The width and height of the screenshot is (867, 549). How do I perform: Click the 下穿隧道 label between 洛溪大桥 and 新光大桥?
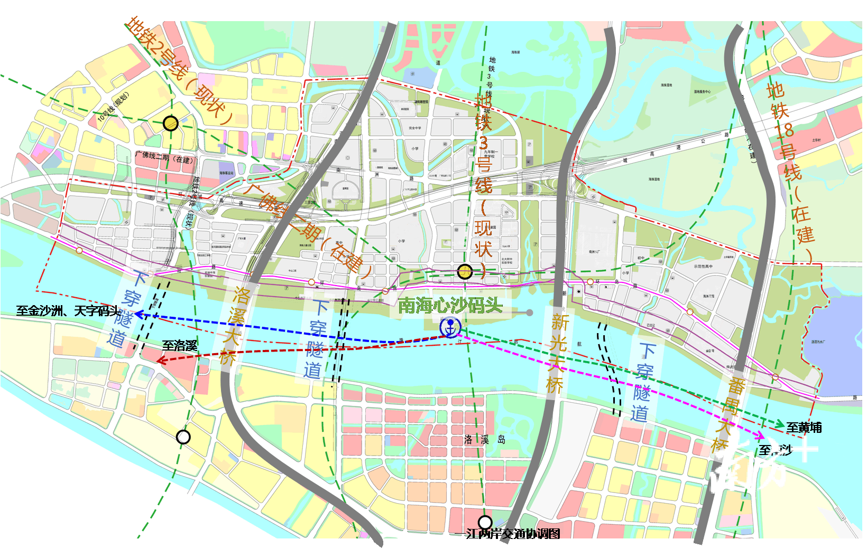pyautogui.click(x=317, y=339)
